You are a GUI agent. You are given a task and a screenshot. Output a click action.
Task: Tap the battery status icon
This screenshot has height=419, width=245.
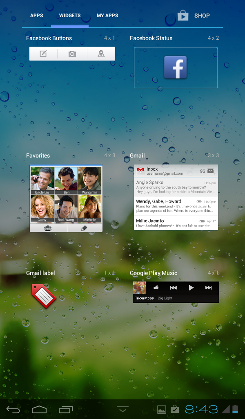click(x=235, y=409)
